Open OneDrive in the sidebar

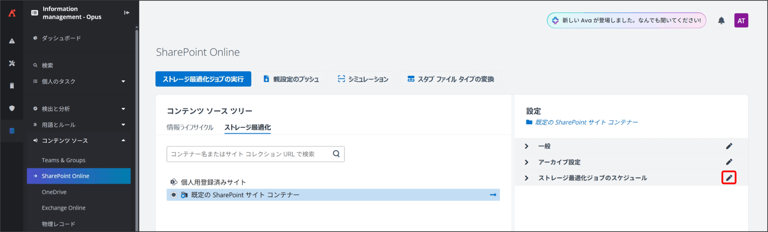point(54,192)
